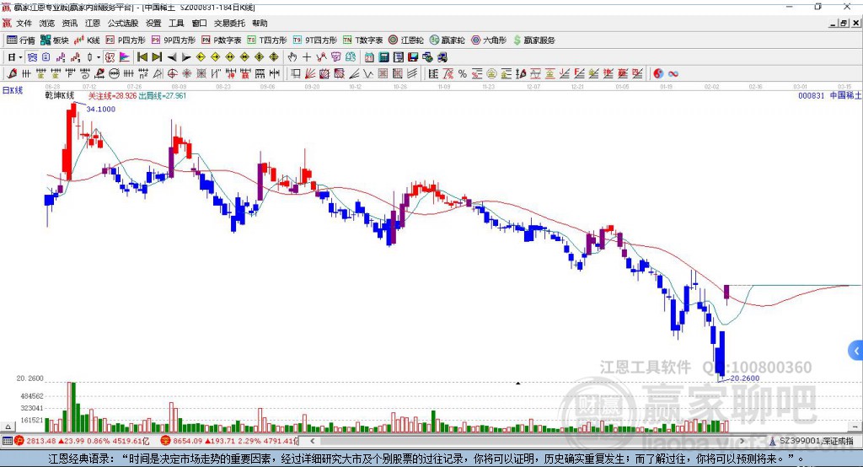Restore the inner document window
This screenshot has height=467, width=863.
coord(844,23)
